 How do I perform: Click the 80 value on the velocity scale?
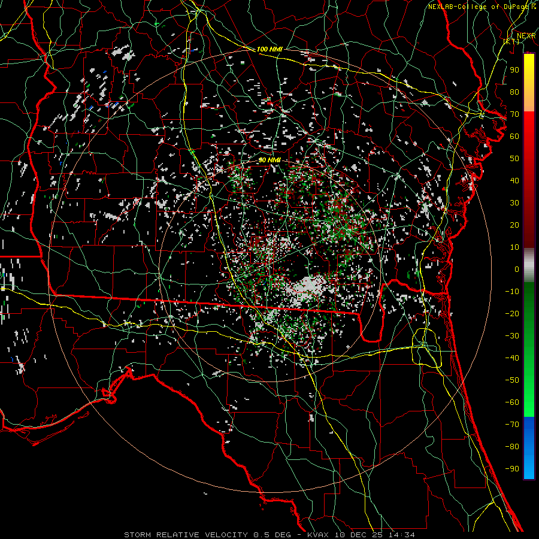click(514, 92)
